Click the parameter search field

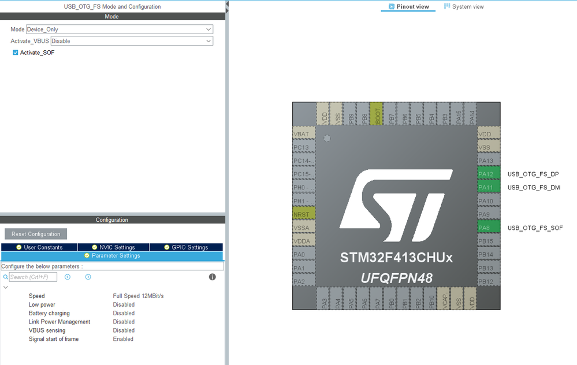point(33,277)
